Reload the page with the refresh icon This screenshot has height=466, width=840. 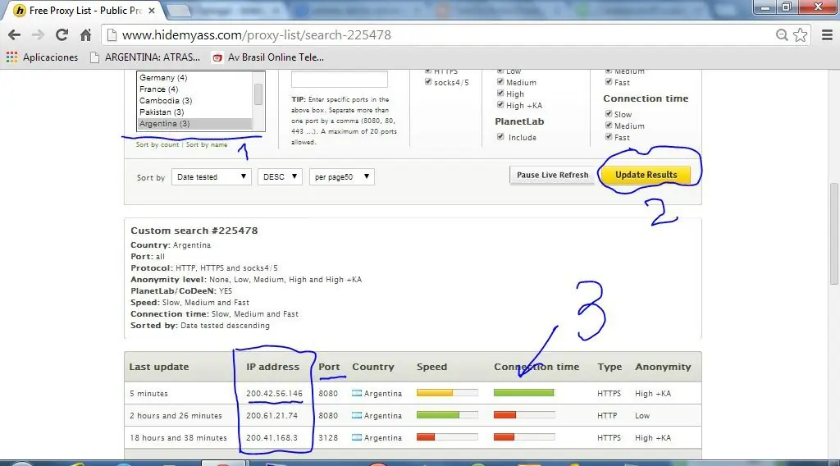[x=62, y=35]
